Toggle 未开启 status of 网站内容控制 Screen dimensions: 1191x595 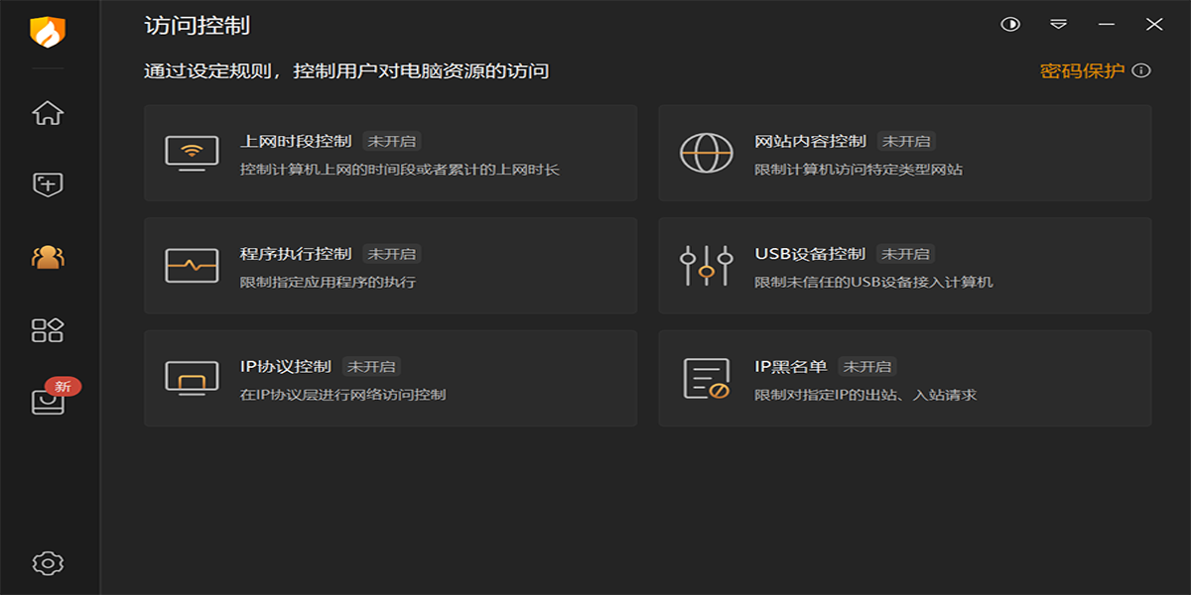pos(905,141)
